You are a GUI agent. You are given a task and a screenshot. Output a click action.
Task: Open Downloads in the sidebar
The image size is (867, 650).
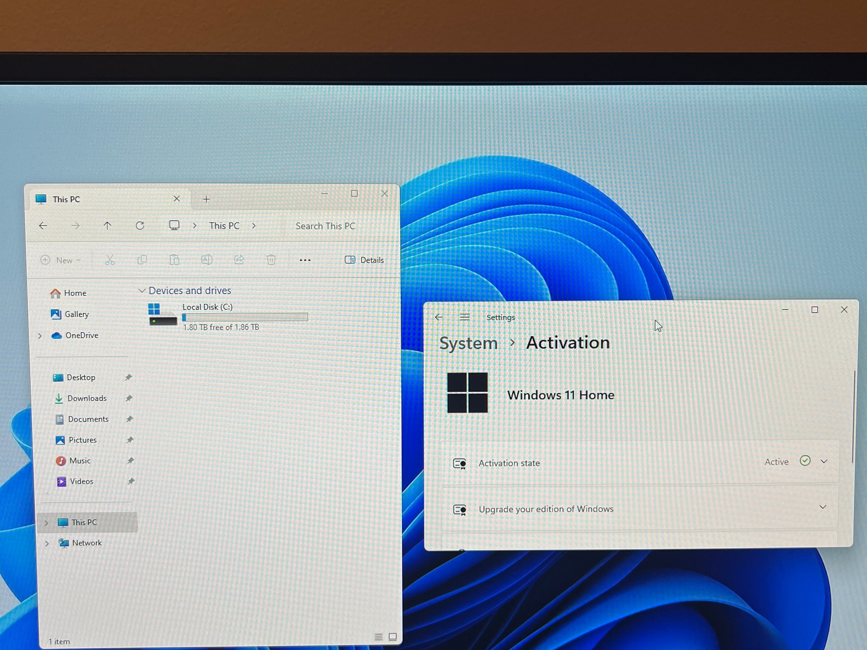pyautogui.click(x=87, y=398)
